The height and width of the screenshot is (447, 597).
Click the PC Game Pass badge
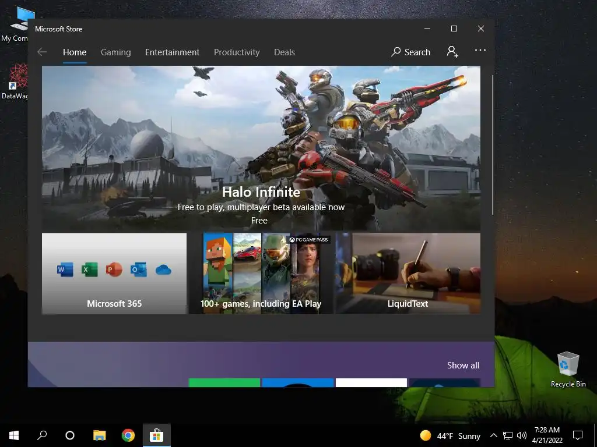pyautogui.click(x=308, y=239)
